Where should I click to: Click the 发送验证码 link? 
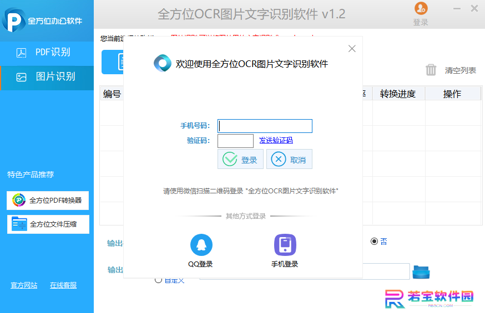coord(276,140)
